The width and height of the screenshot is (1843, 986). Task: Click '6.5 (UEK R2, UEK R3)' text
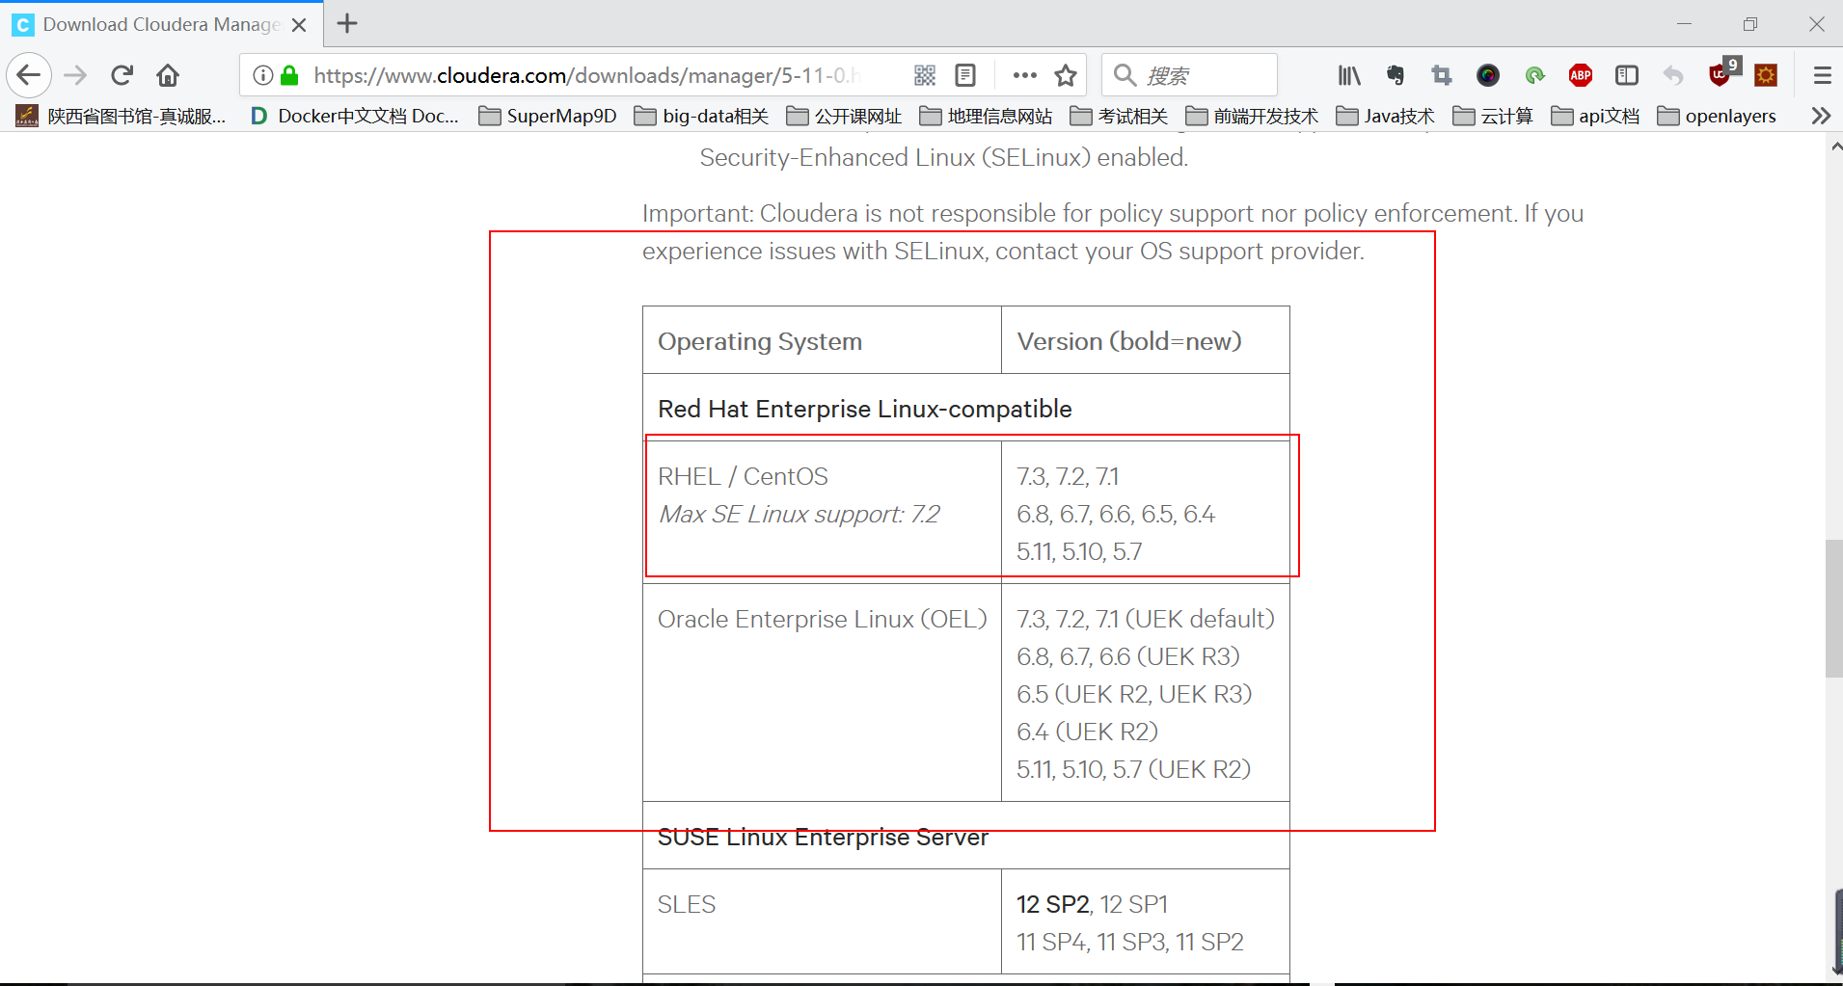click(x=1134, y=694)
